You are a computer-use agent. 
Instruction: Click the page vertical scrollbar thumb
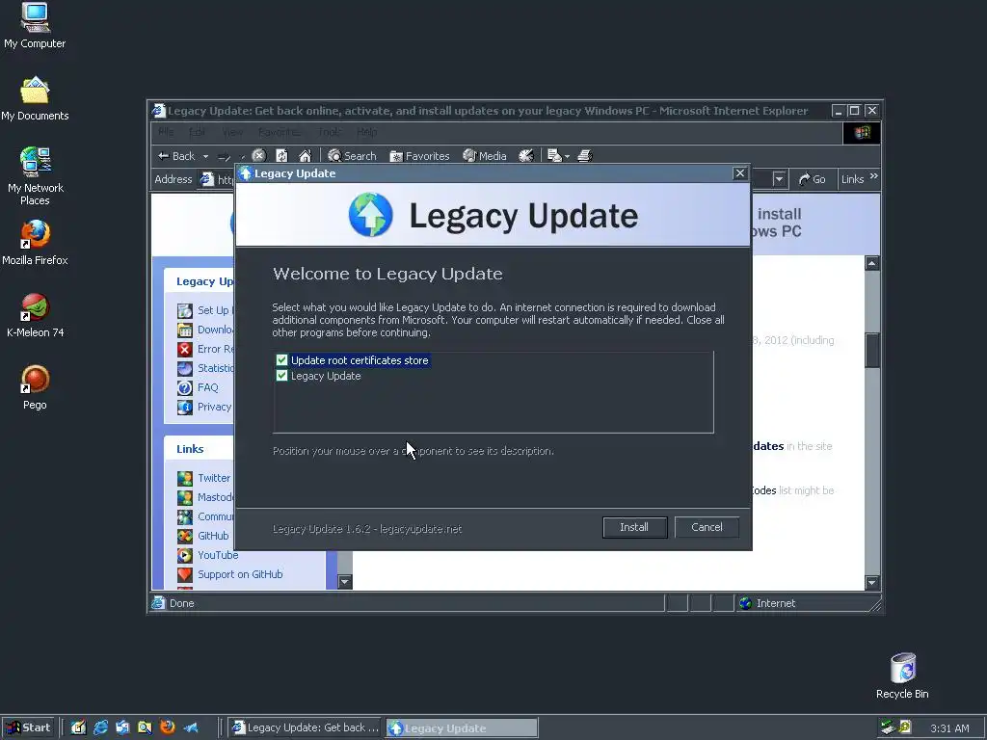coord(871,351)
